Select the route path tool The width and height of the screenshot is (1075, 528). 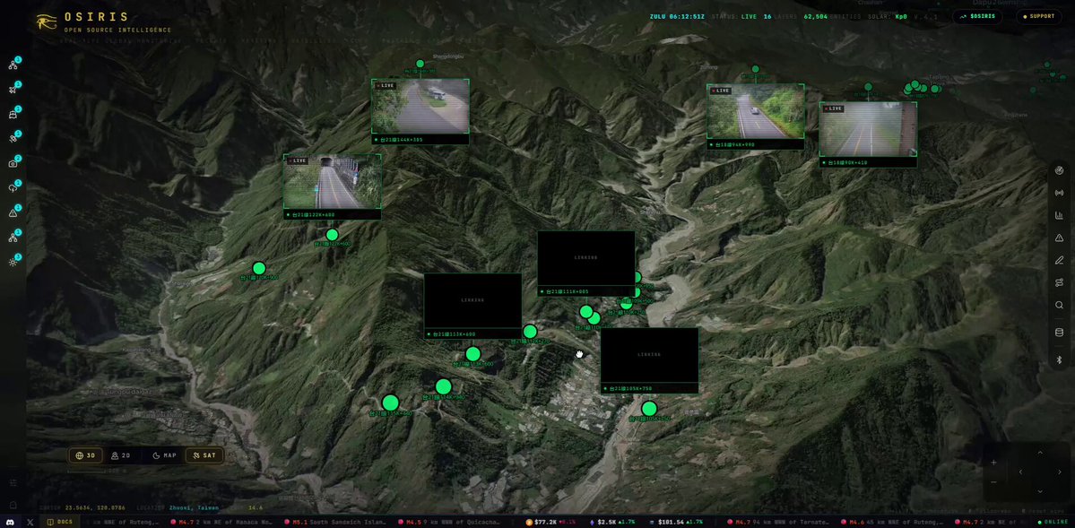1059,282
